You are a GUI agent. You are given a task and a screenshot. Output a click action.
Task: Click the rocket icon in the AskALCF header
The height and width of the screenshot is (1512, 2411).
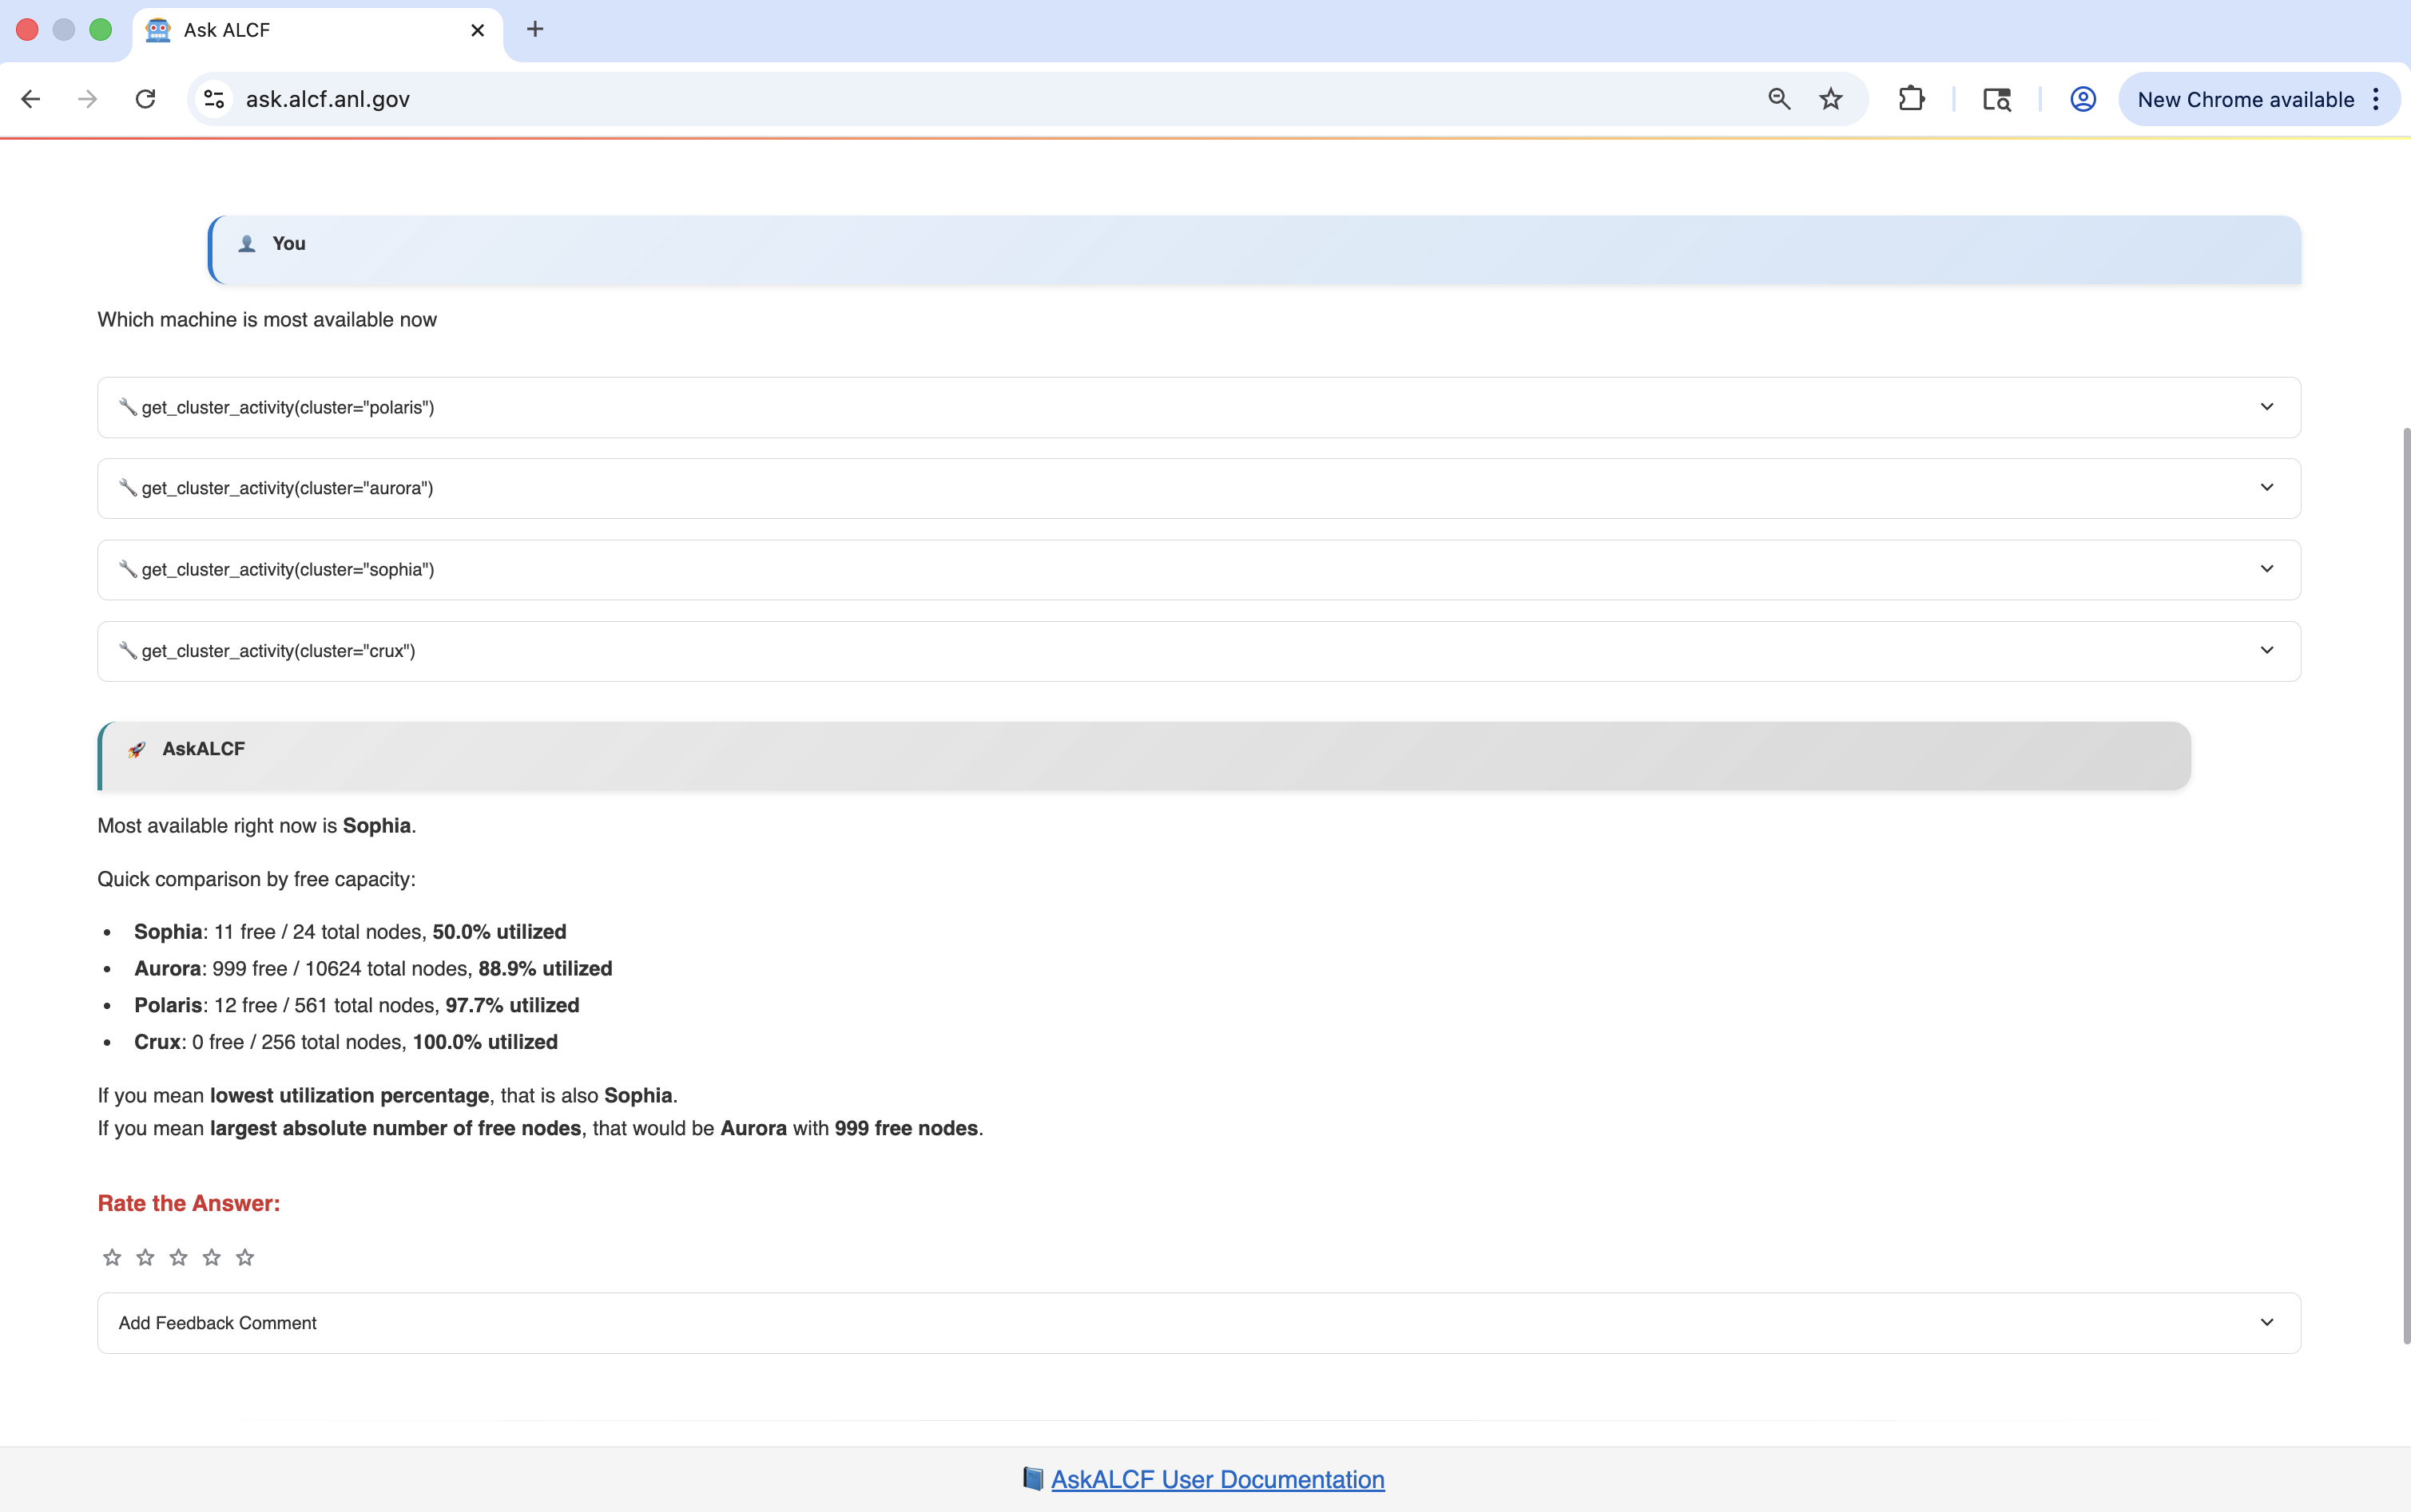click(137, 748)
